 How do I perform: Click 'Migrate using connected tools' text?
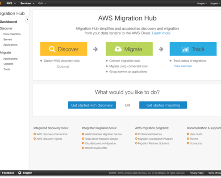pyautogui.click(x=129, y=66)
